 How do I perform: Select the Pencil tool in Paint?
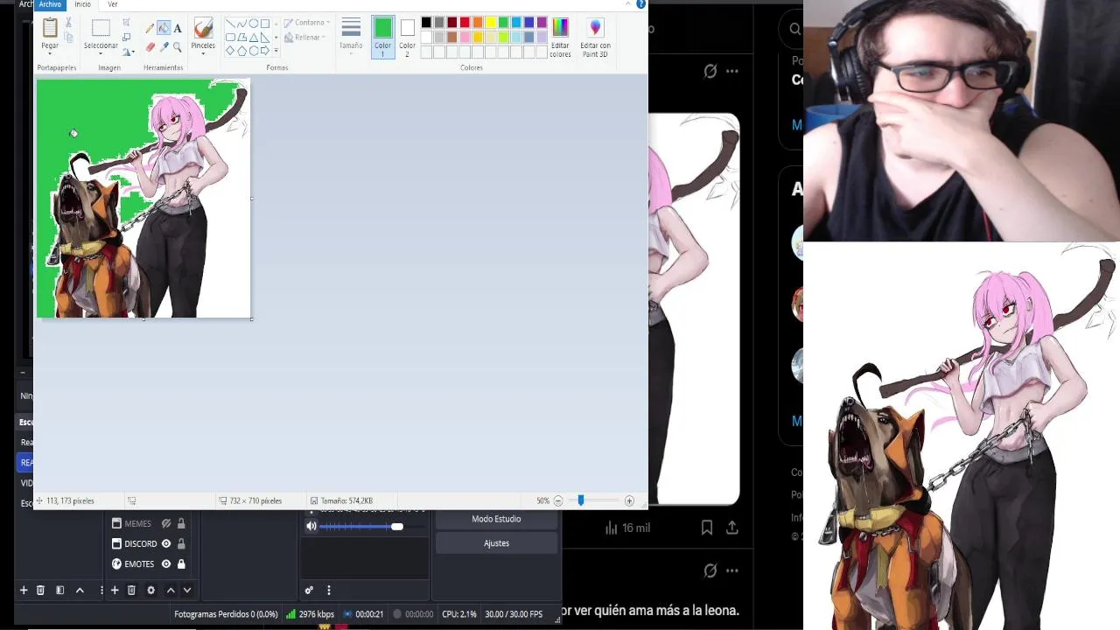[150, 28]
